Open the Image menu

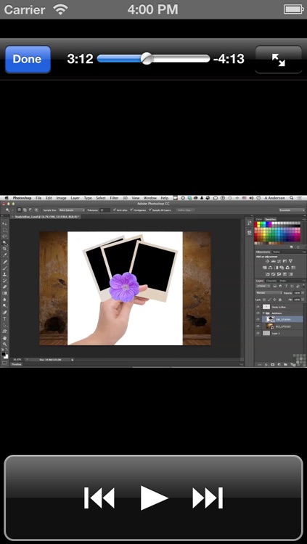pos(61,198)
